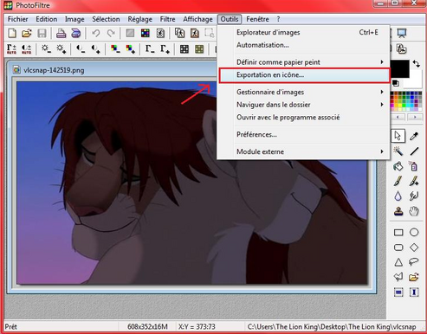Click Automatisation in the Outils menu
The width and height of the screenshot is (427, 334).
pos(304,45)
